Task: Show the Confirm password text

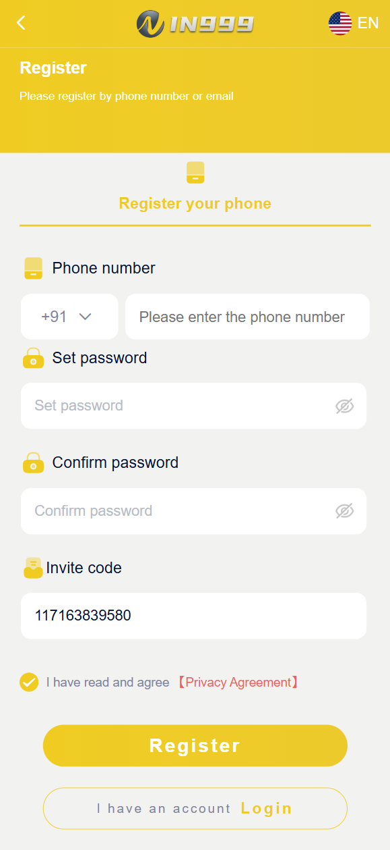Action: click(x=344, y=511)
